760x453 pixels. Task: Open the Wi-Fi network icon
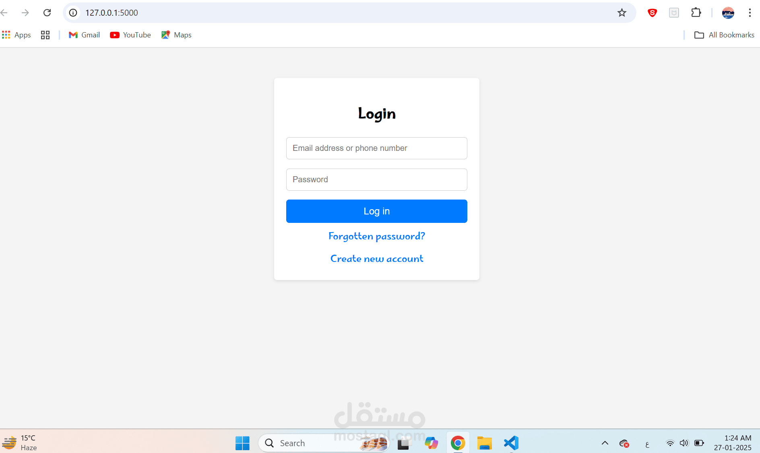pos(670,443)
